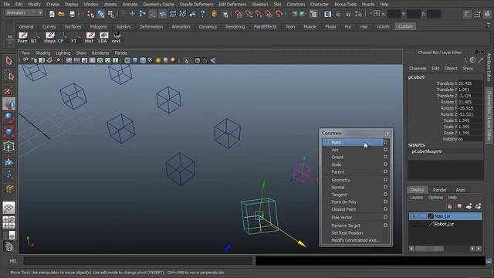Screen dimensions: 494x278
Task: Open the viewport Renderer menu
Action: (x=100, y=53)
